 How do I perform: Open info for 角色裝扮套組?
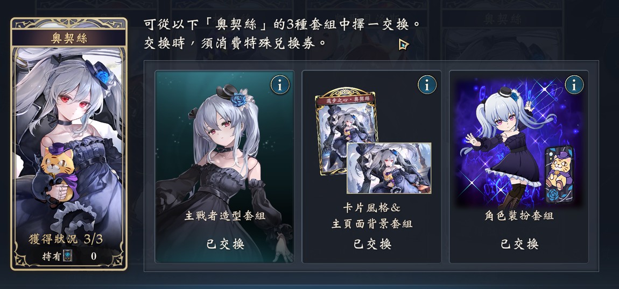574,85
